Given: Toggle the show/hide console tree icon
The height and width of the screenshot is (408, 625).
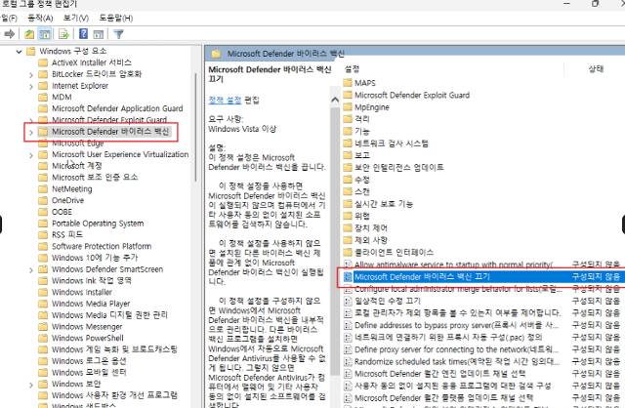Looking at the screenshot, I should (45, 34).
